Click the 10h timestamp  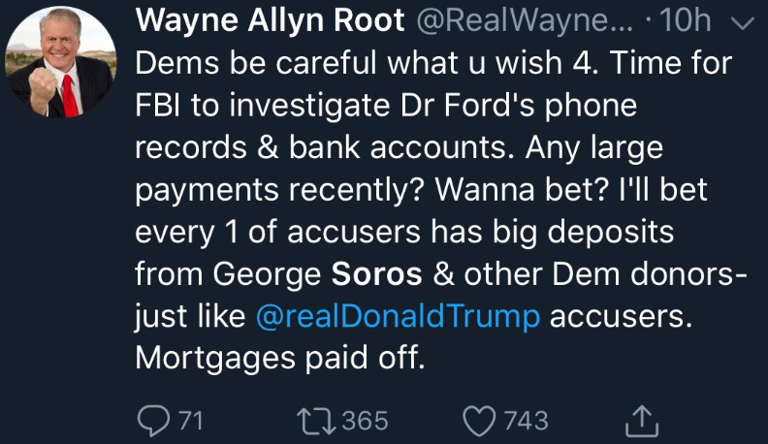[691, 23]
